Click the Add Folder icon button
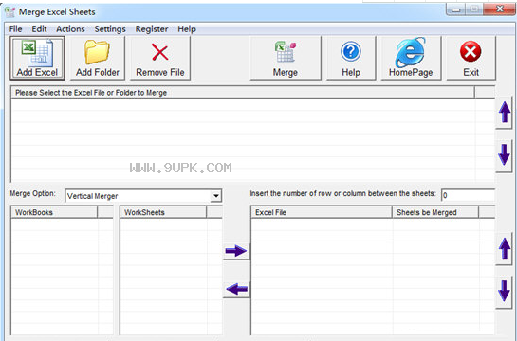The height and width of the screenshot is (341, 517). tap(98, 58)
